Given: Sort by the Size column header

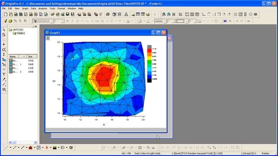Looking at the screenshot, I should point(32,56).
